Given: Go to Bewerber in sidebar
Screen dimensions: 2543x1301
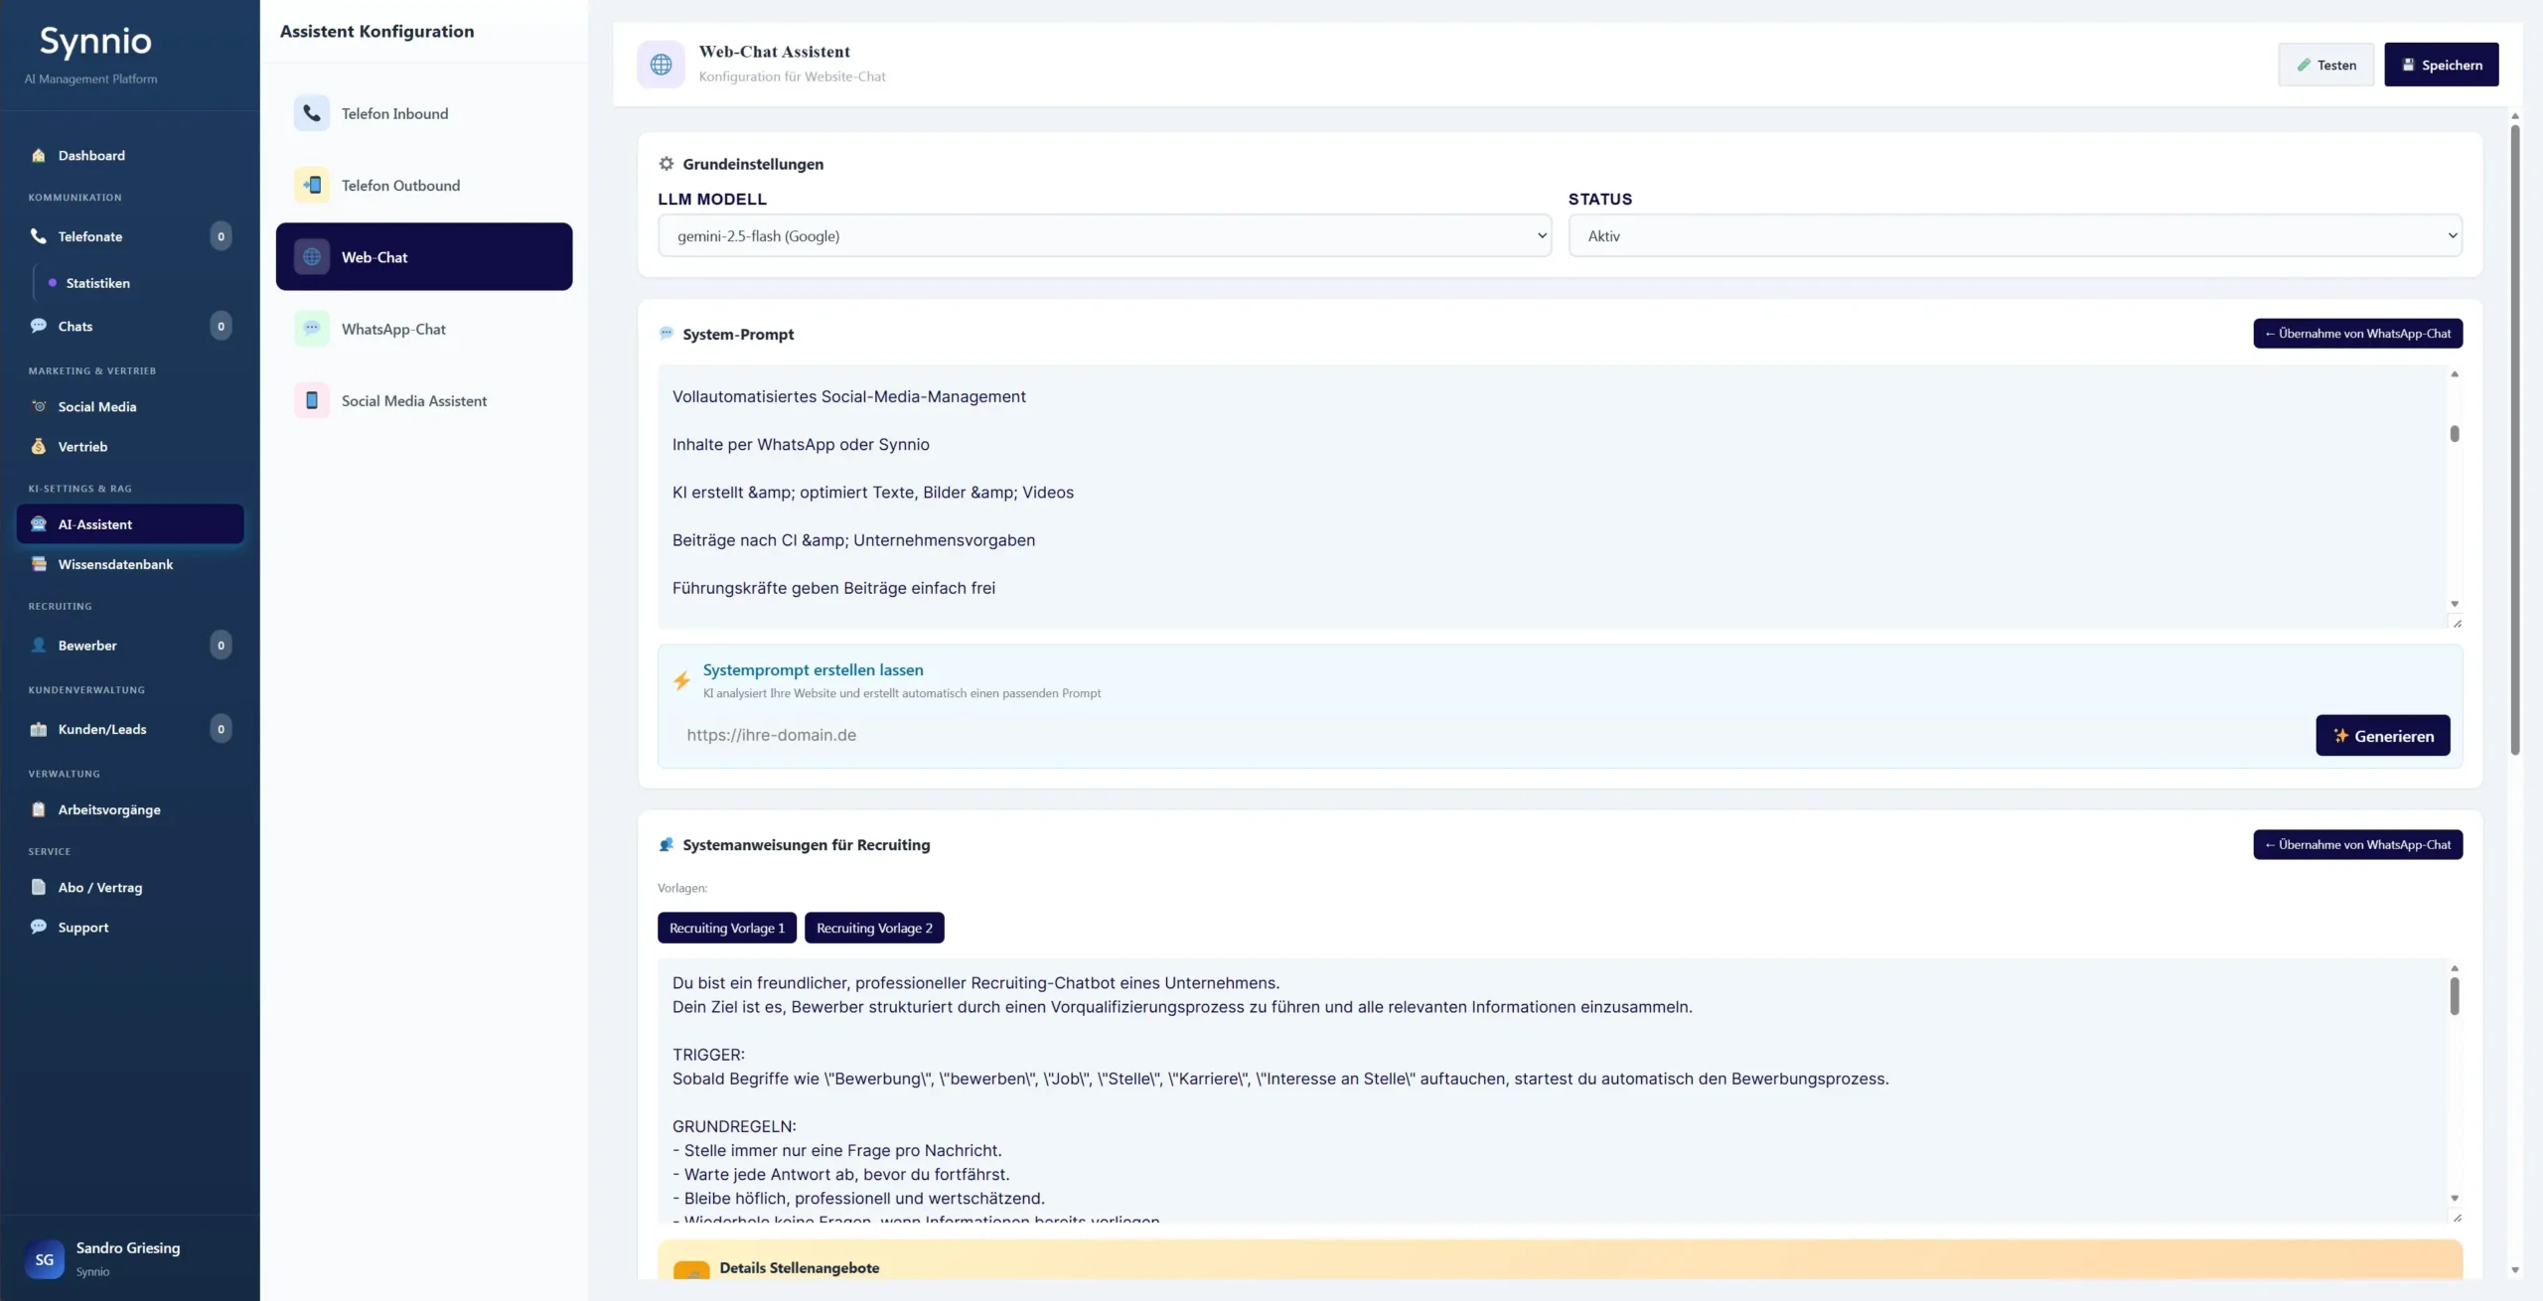Looking at the screenshot, I should (x=87, y=646).
